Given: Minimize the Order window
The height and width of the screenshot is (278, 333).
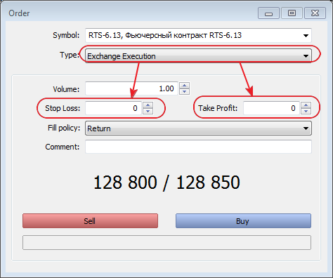Looking at the screenshot, I should pyautogui.click(x=268, y=13).
